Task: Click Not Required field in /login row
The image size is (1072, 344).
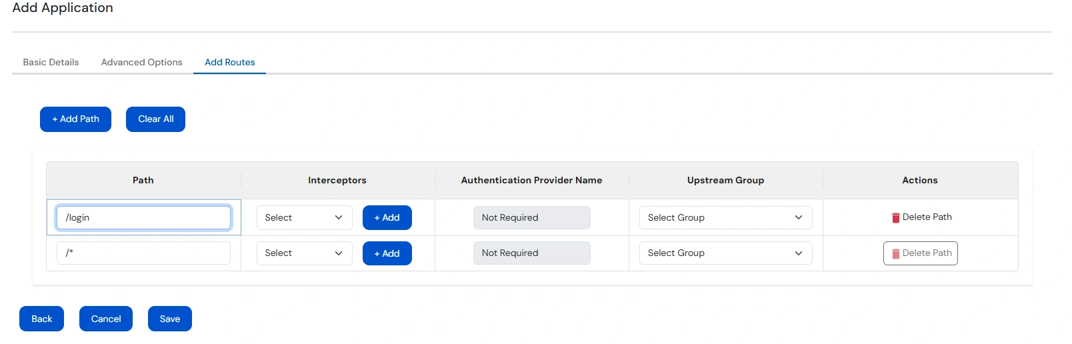Action: pos(531,217)
